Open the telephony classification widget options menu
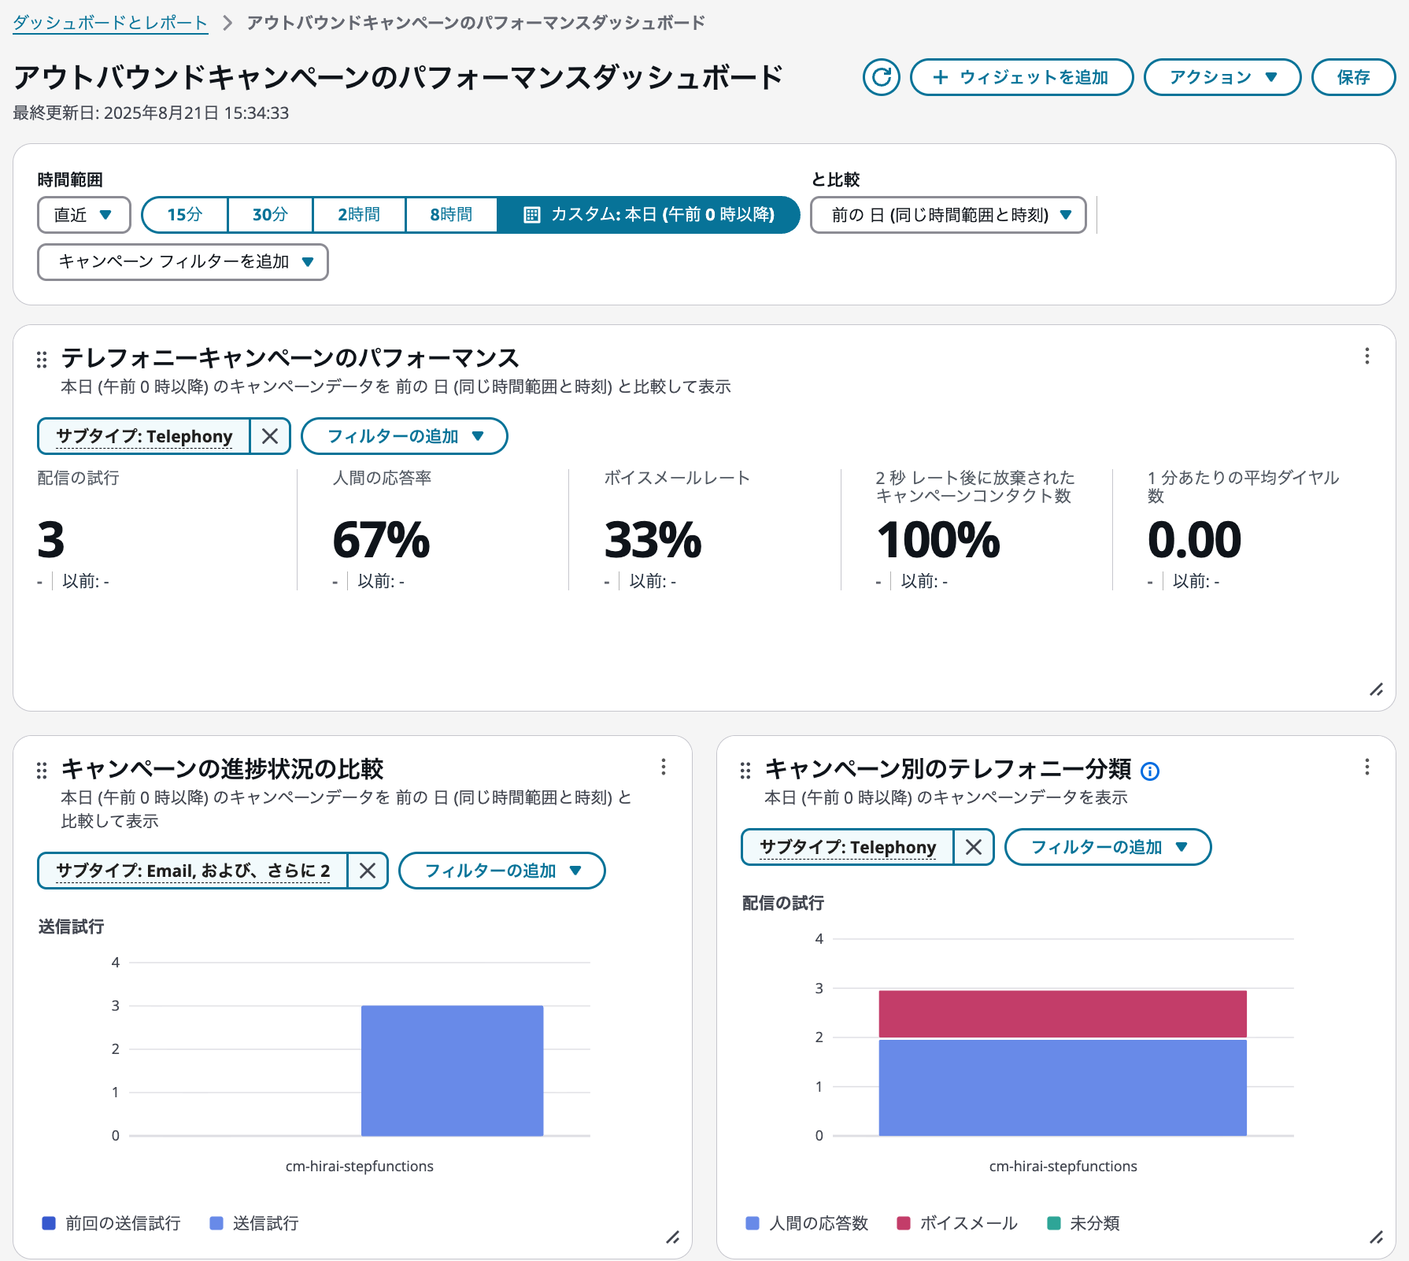 (1367, 767)
